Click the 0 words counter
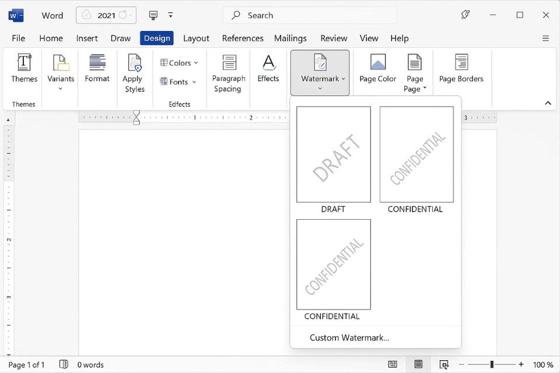Image resolution: width=560 pixels, height=373 pixels. coord(90,364)
